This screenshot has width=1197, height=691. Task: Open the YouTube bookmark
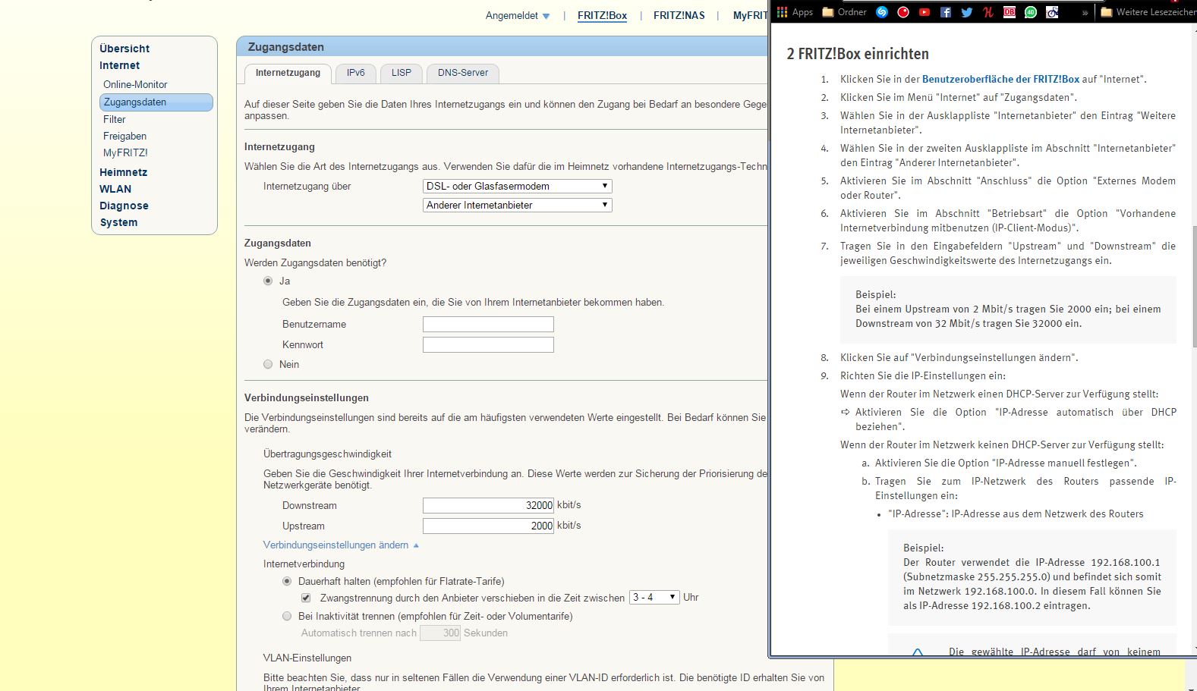click(925, 12)
